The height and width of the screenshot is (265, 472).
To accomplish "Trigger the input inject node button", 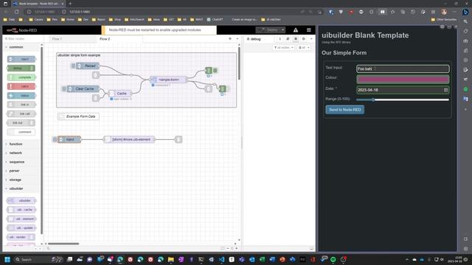I will pyautogui.click(x=55, y=139).
